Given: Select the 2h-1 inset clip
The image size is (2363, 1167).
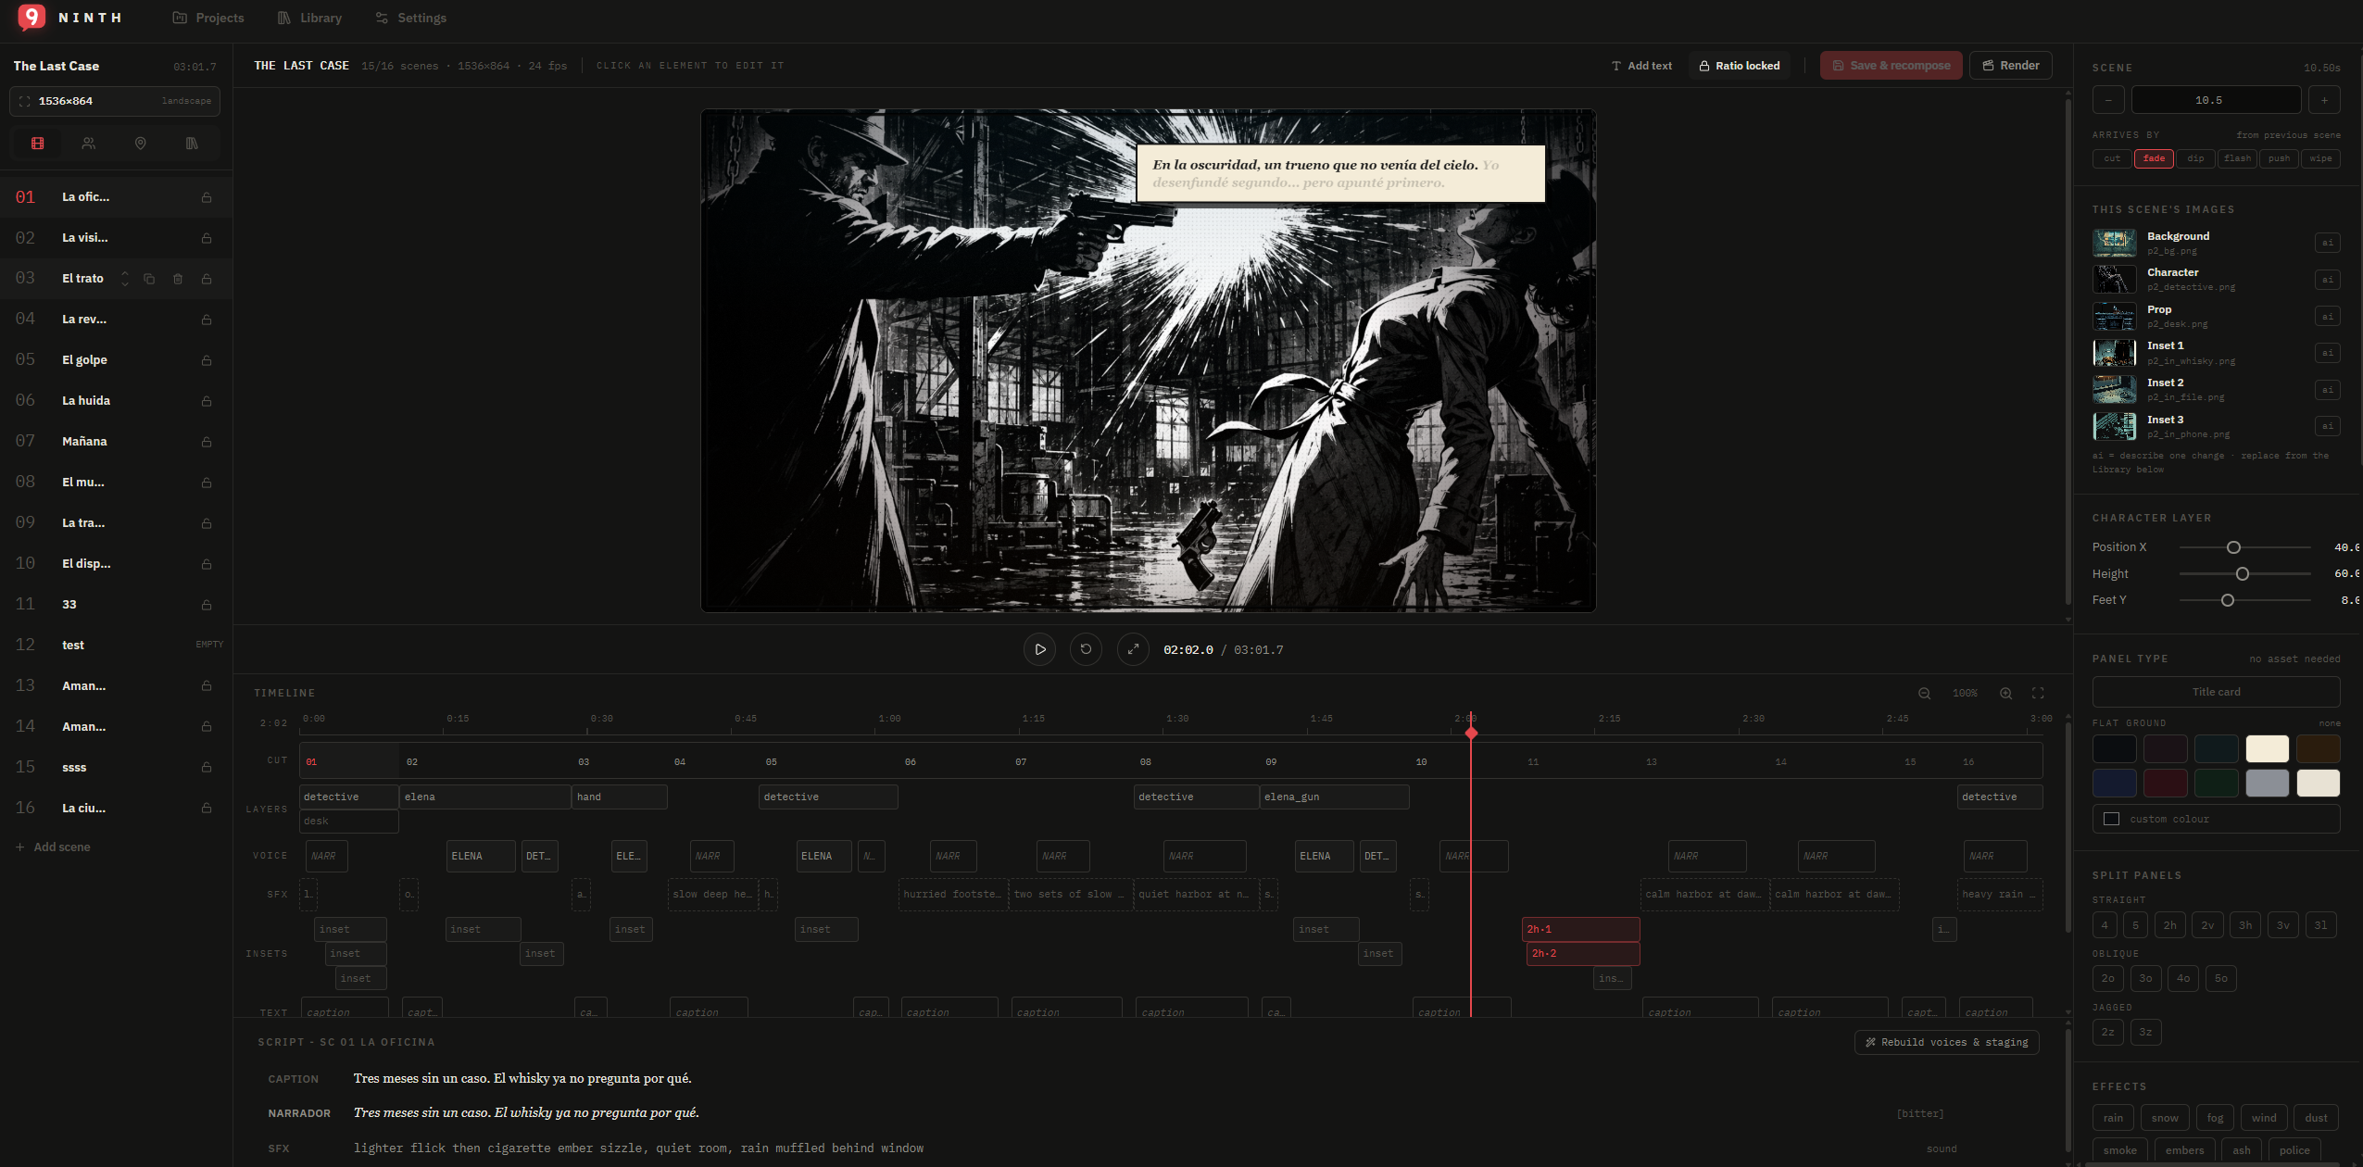Looking at the screenshot, I should coord(1580,929).
